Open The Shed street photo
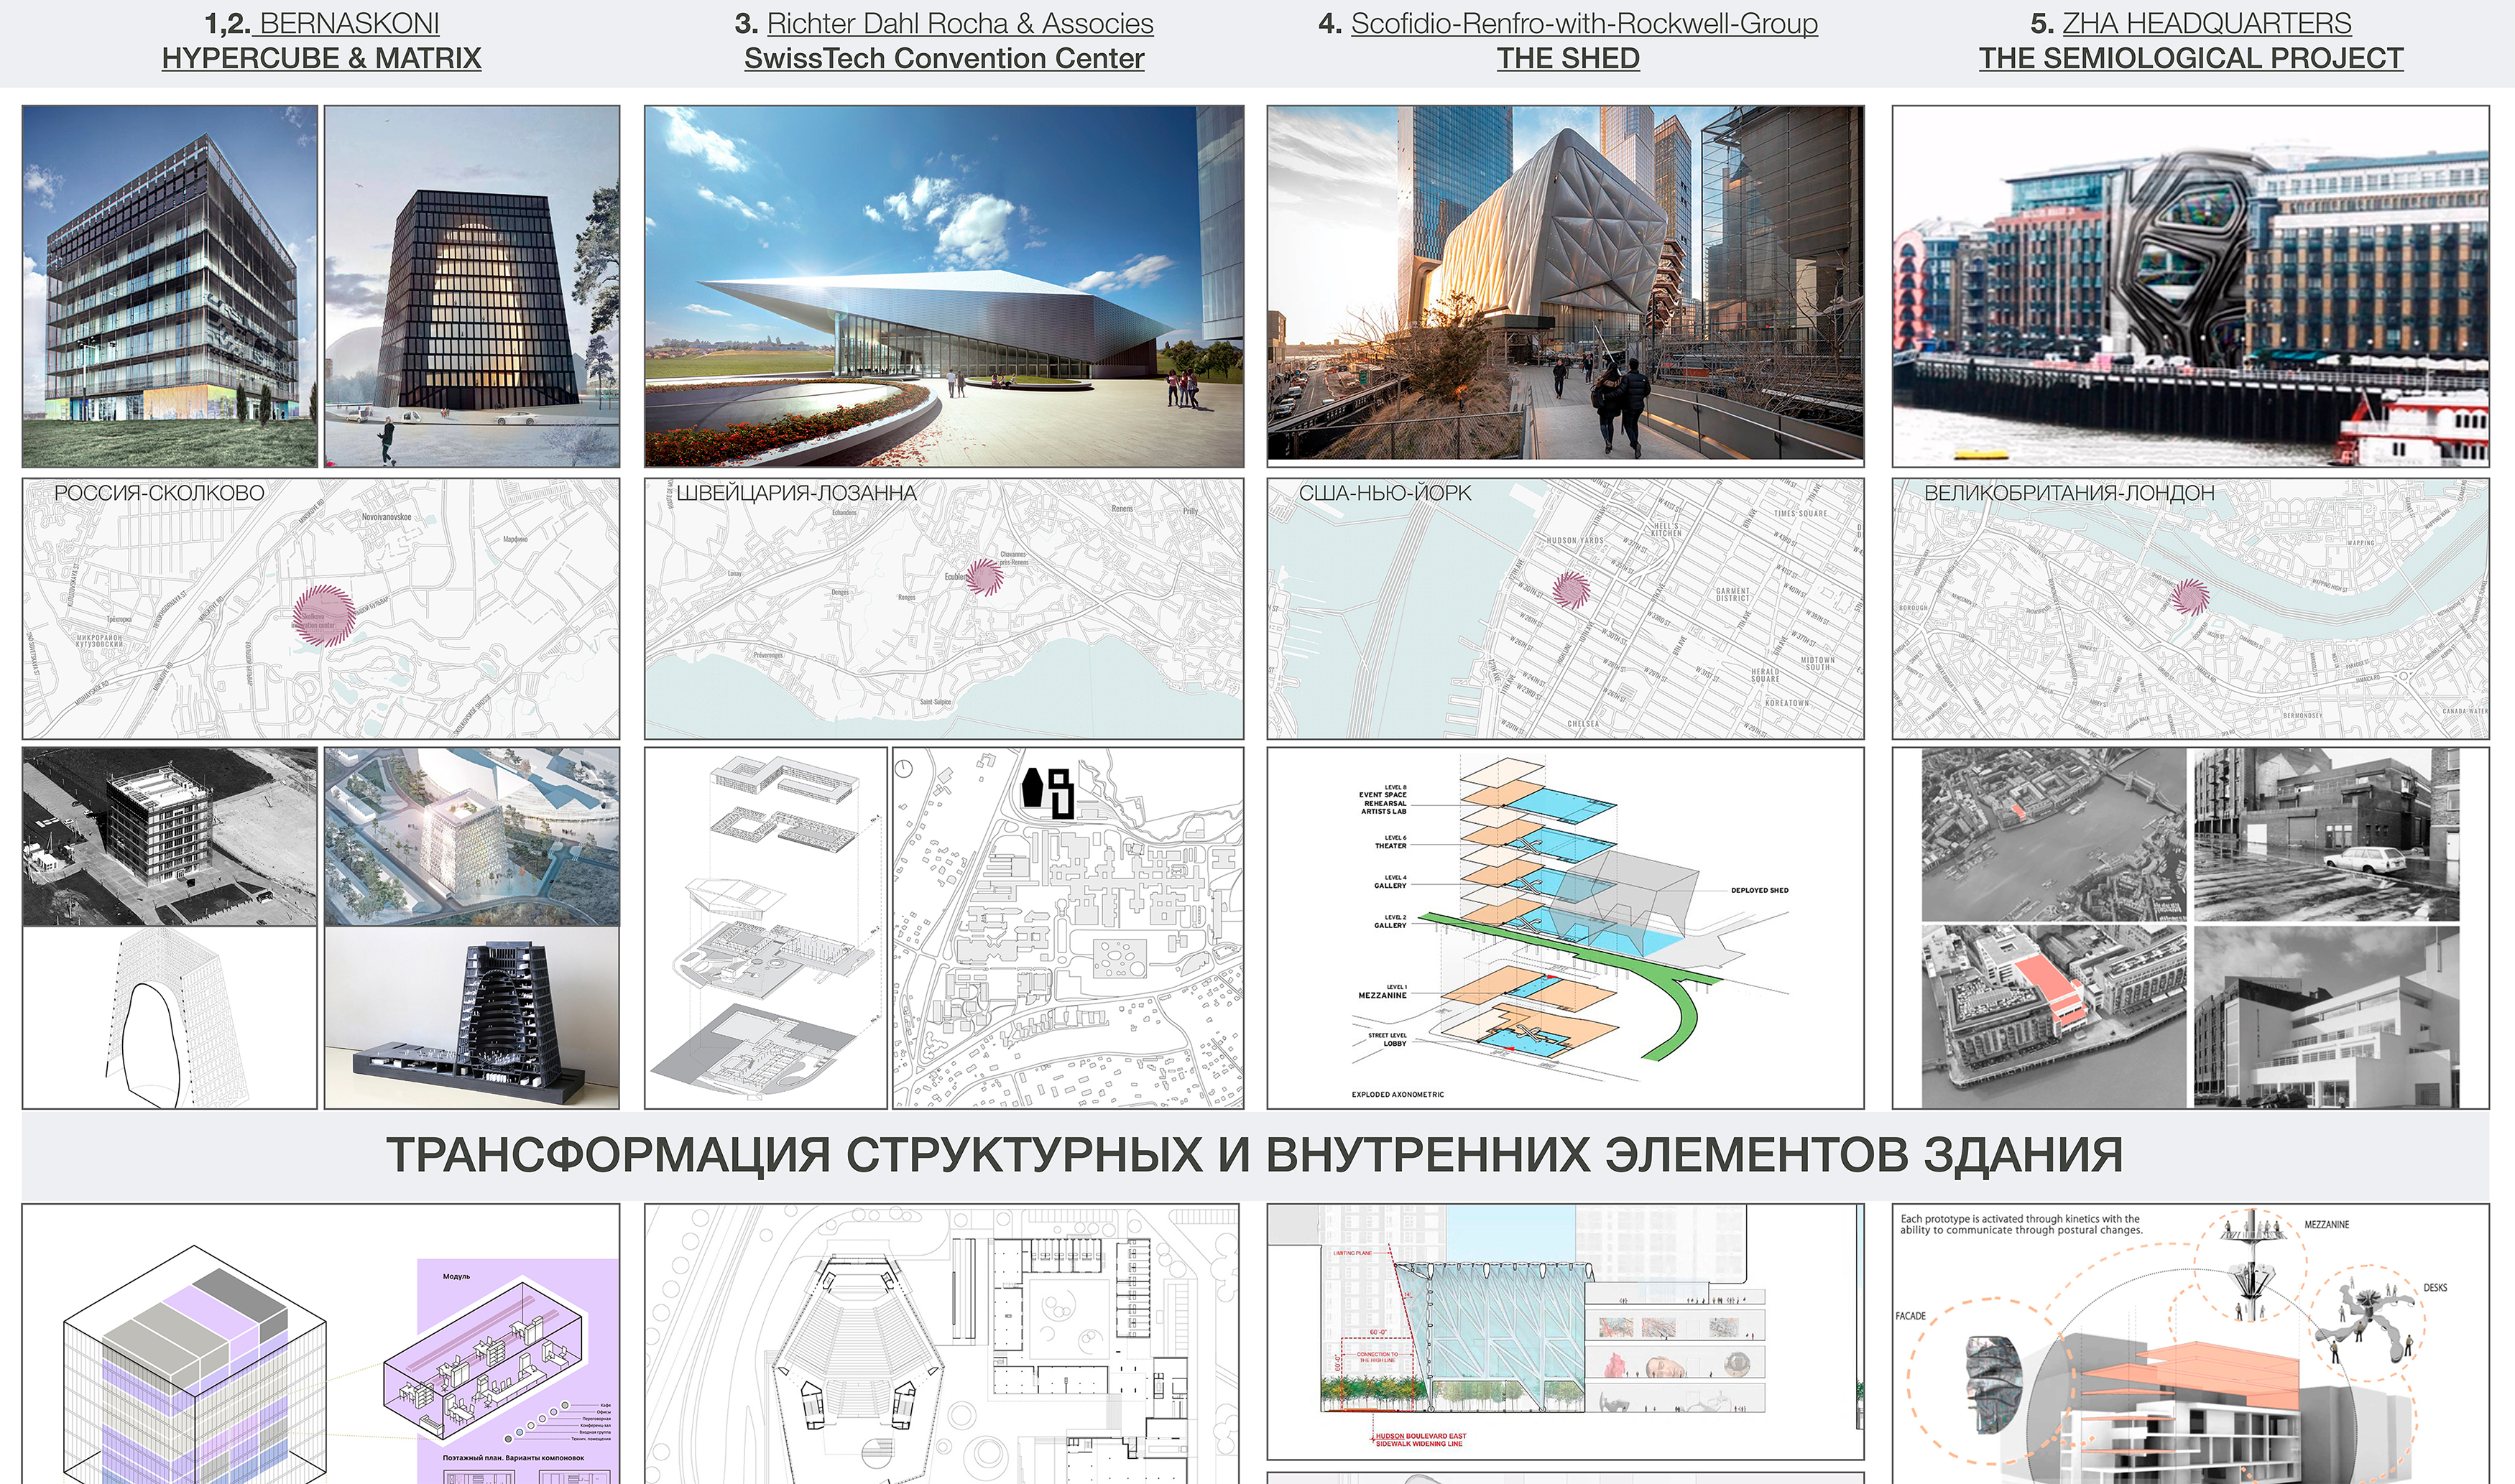 [x=1564, y=286]
